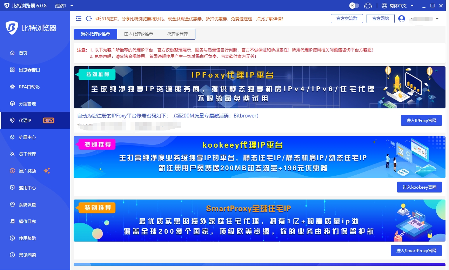Click the orange megaphone announcement icon
This screenshot has width=449, height=270.
coord(98,19)
